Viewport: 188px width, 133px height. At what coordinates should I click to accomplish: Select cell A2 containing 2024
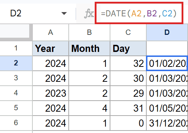point(51,63)
